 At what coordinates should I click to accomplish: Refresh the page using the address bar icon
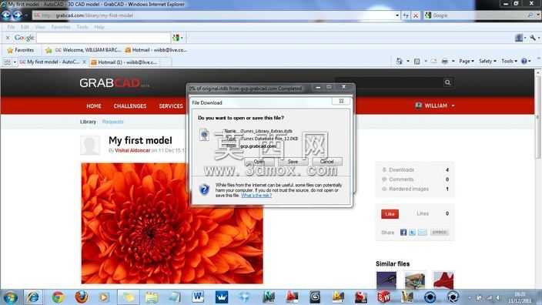pos(406,15)
